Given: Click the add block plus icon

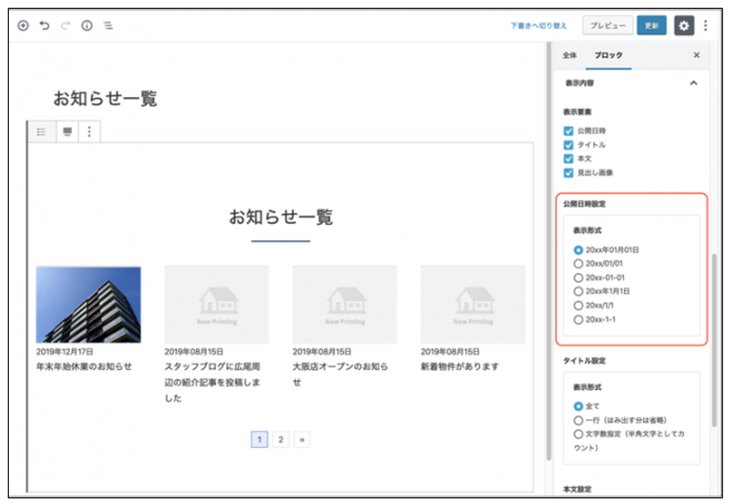Looking at the screenshot, I should click(x=23, y=25).
